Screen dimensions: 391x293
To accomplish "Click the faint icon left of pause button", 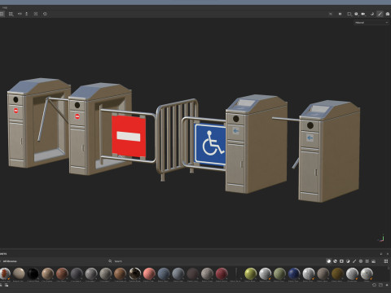I will pos(331,14).
